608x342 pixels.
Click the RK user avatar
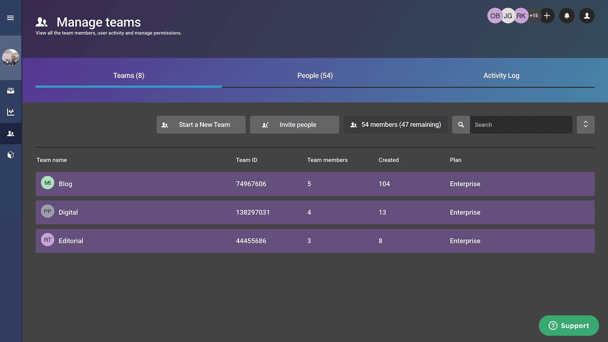[x=521, y=16]
